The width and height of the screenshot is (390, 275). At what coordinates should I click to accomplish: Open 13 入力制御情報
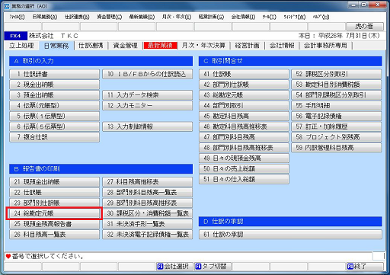tap(148, 126)
